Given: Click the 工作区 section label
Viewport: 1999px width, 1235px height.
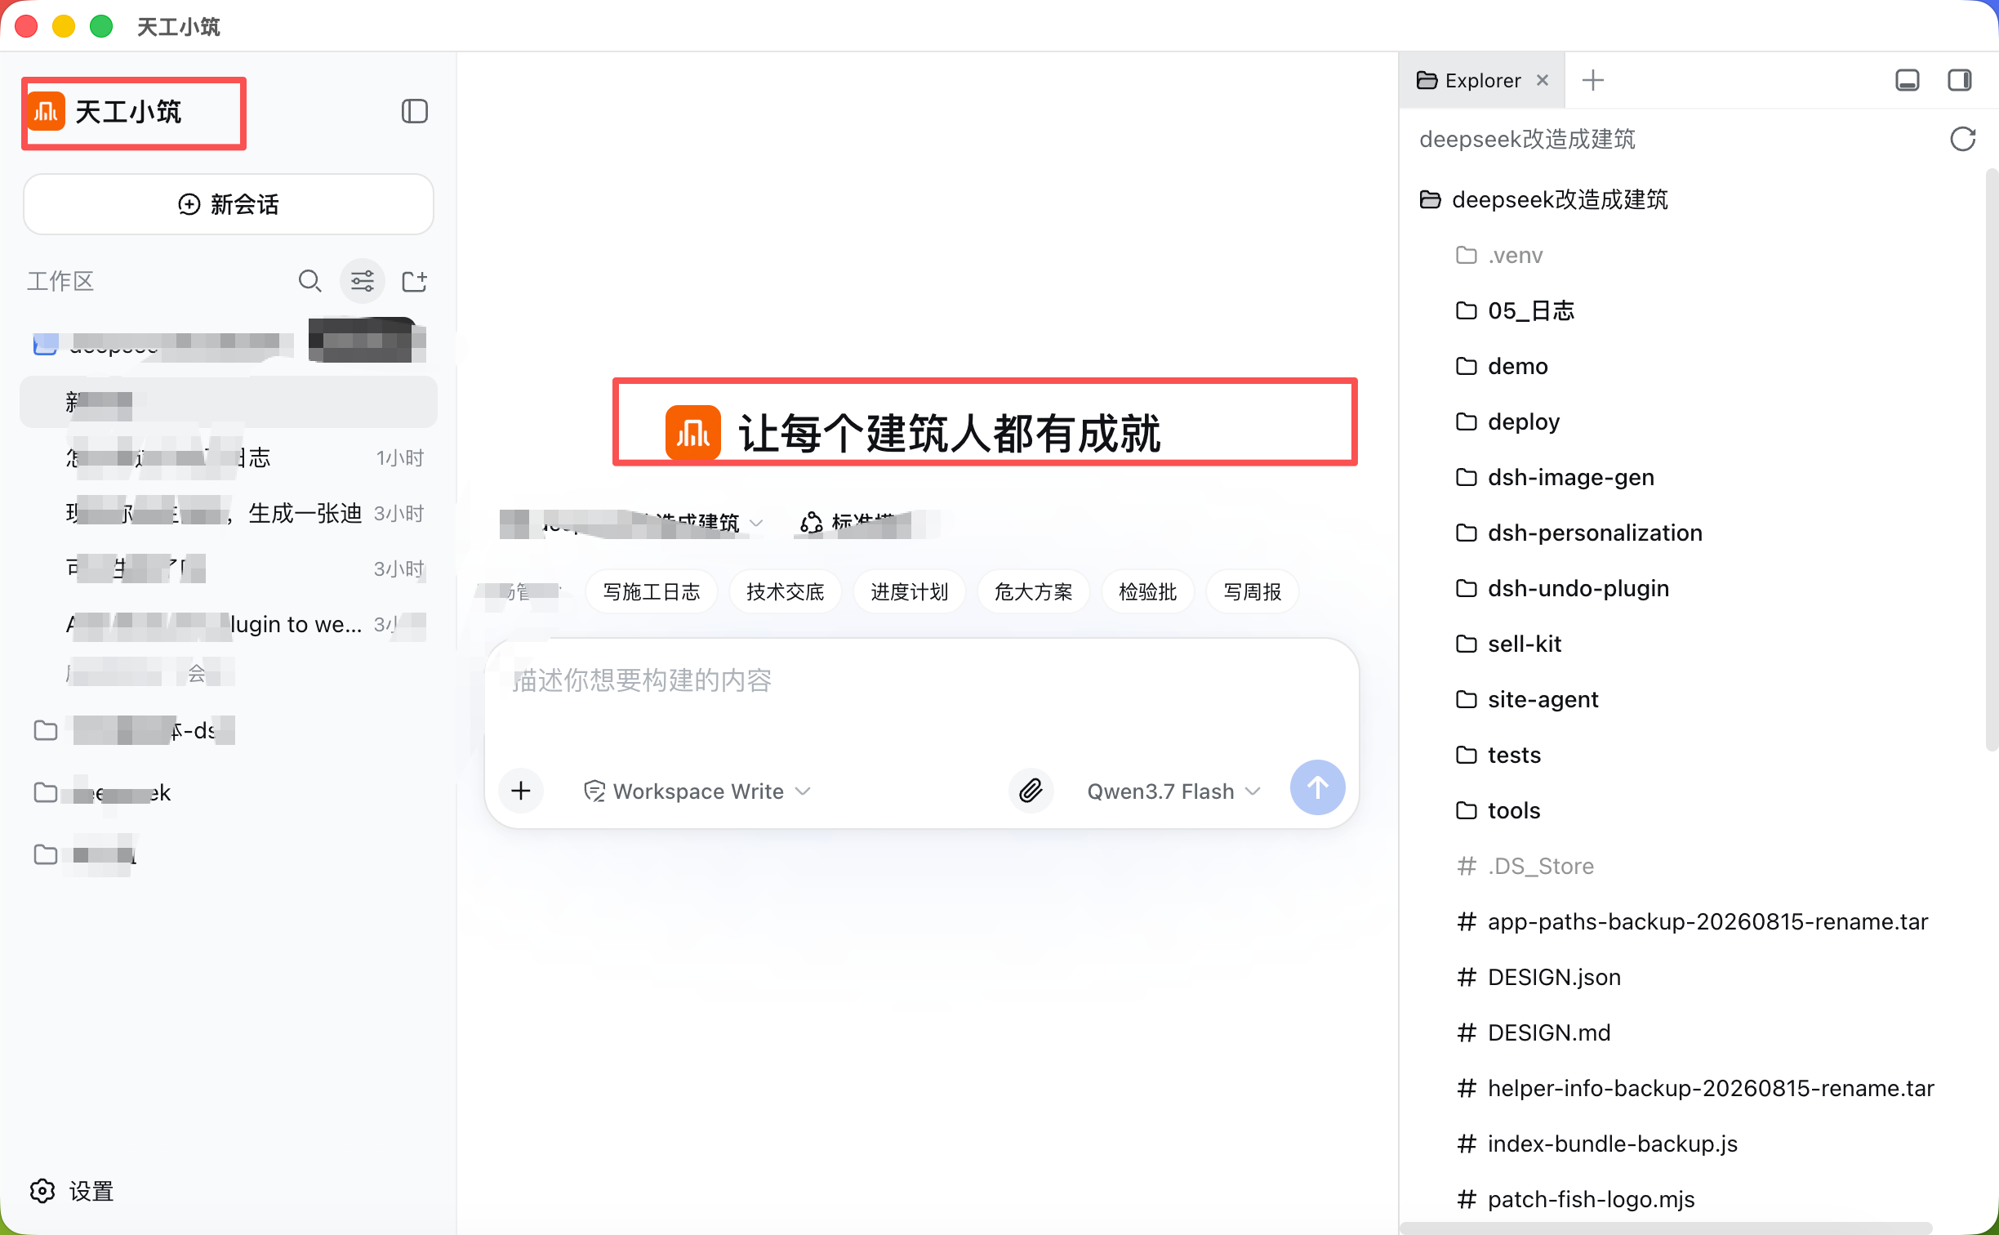Looking at the screenshot, I should (x=60, y=281).
